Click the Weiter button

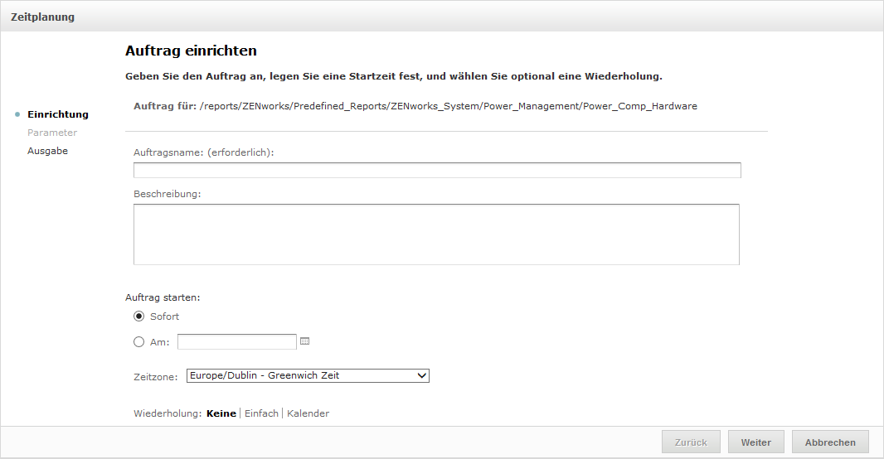[756, 442]
